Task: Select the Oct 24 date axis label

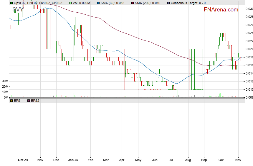Action: point(23,160)
